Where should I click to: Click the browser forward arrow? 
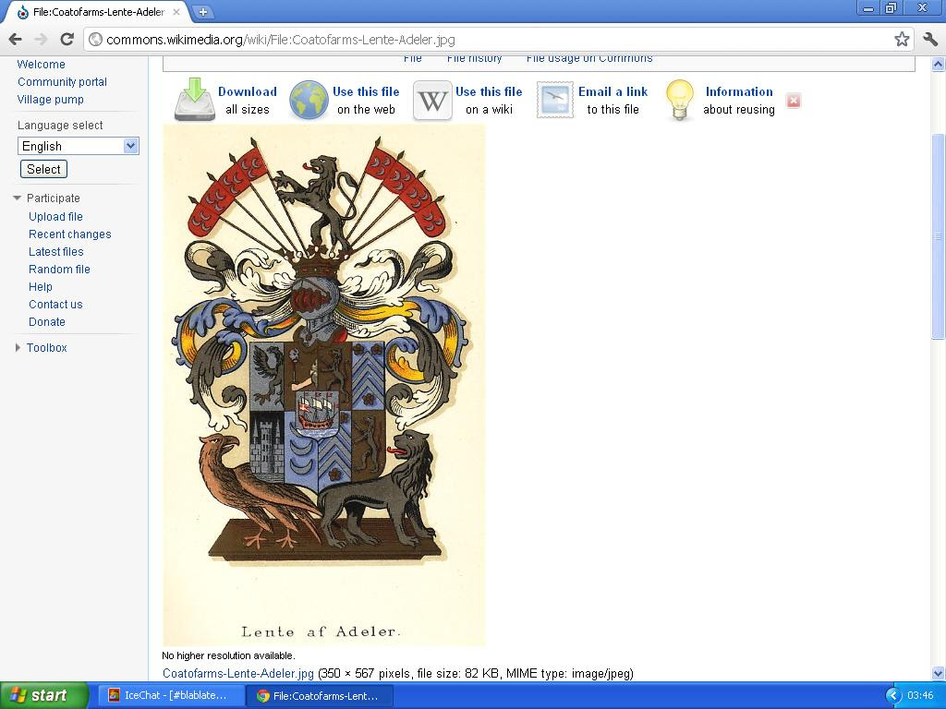point(41,40)
